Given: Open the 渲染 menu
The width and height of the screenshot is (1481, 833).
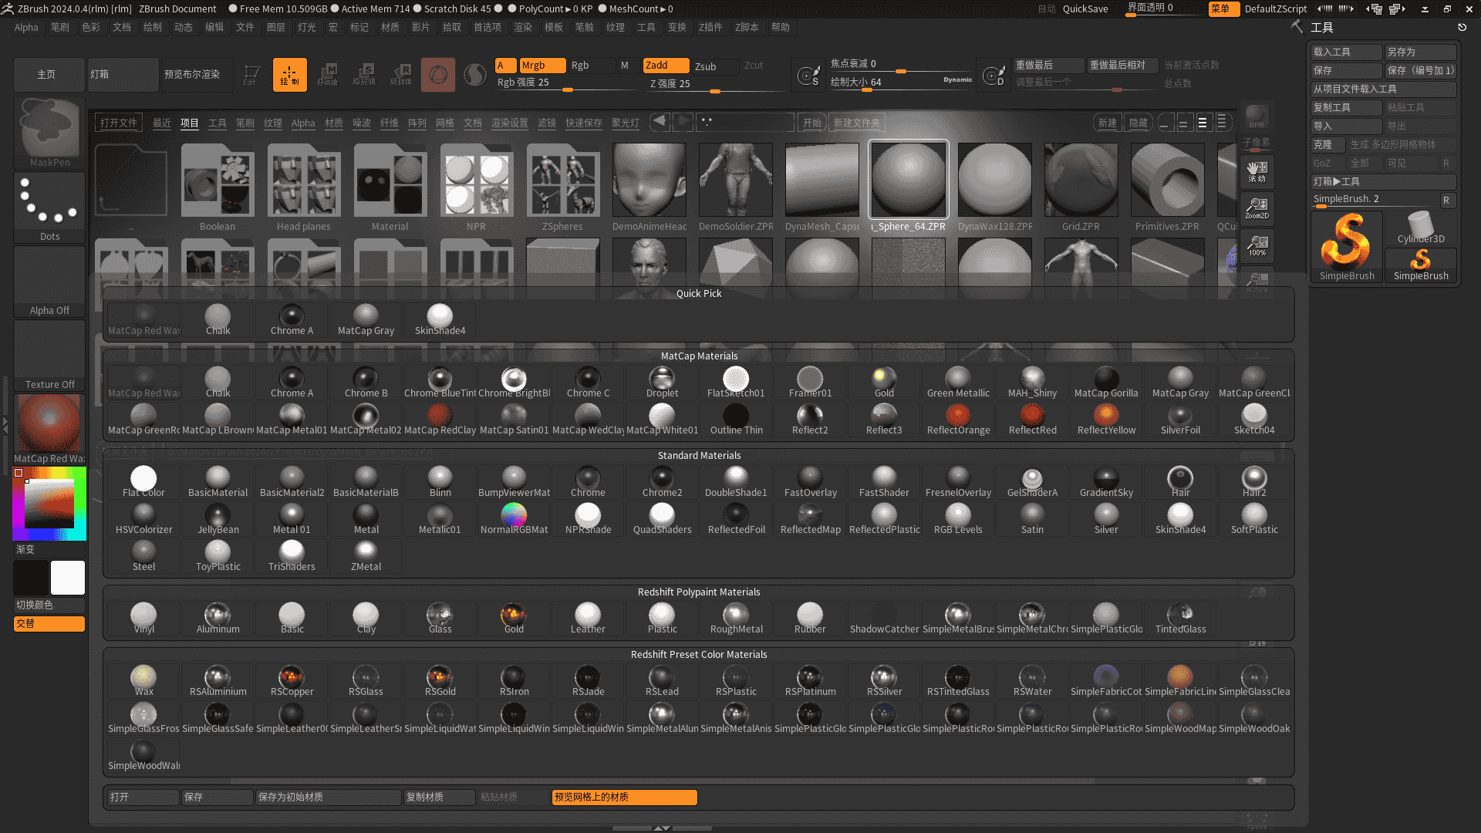Looking at the screenshot, I should point(523,27).
